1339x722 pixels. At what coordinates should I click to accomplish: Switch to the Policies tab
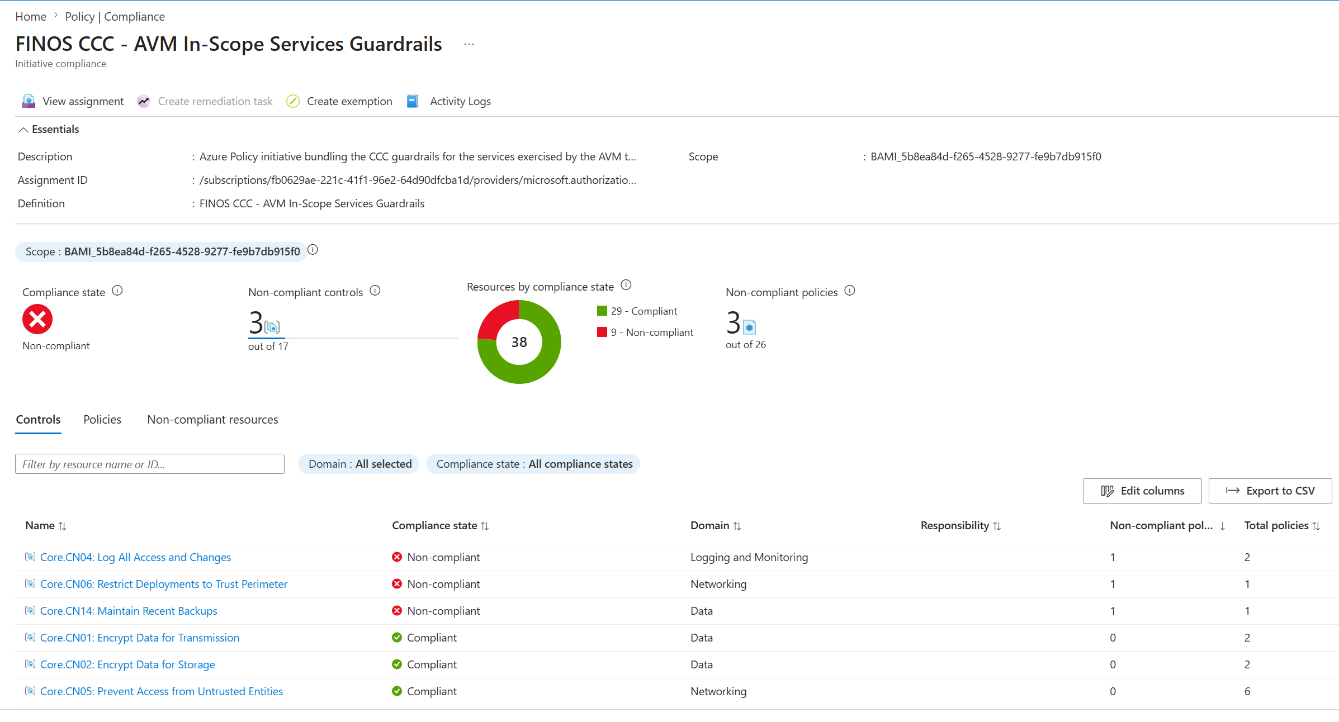102,420
